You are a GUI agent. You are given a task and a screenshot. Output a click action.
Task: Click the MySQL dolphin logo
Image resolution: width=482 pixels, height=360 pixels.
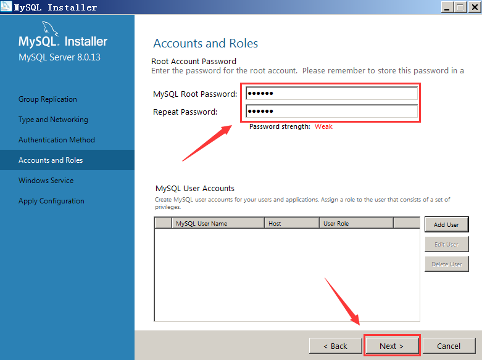[50, 28]
